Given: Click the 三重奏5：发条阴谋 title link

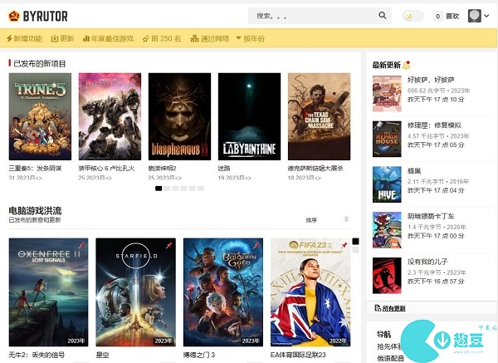Looking at the screenshot, I should pyautogui.click(x=35, y=169).
